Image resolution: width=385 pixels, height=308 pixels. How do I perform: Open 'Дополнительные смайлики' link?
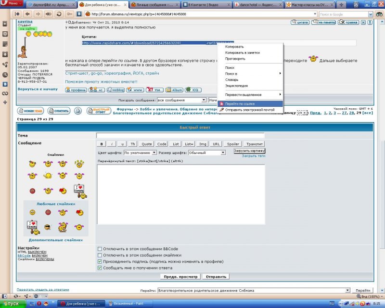coord(56,240)
